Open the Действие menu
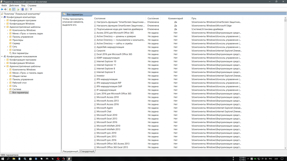 14,5
